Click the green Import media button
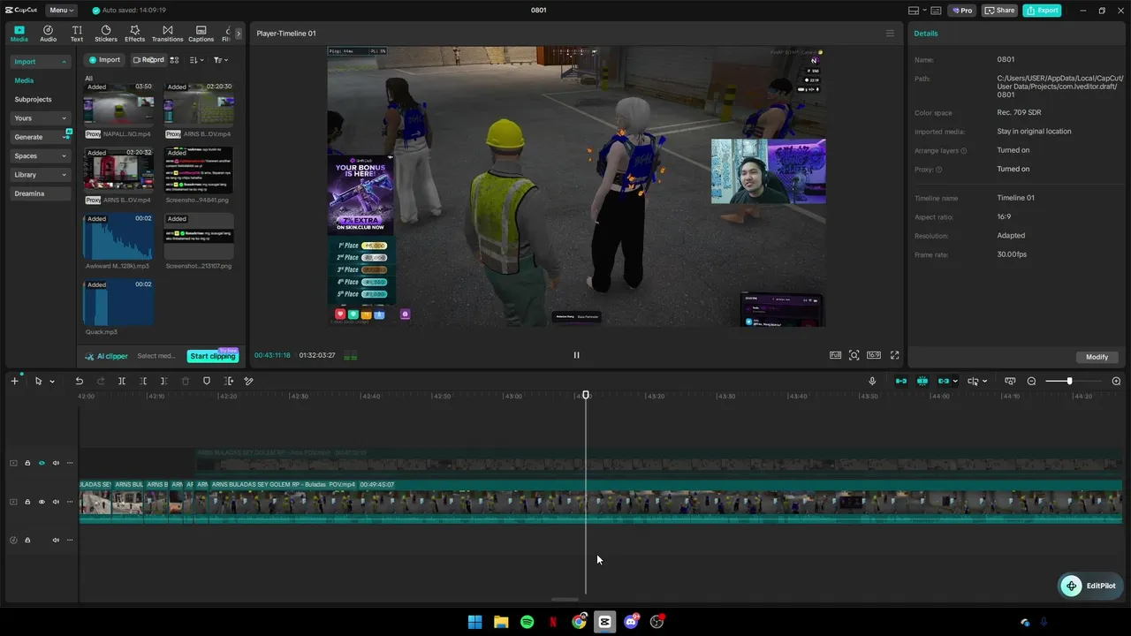Viewport: 1131px width, 636px height. [104, 60]
